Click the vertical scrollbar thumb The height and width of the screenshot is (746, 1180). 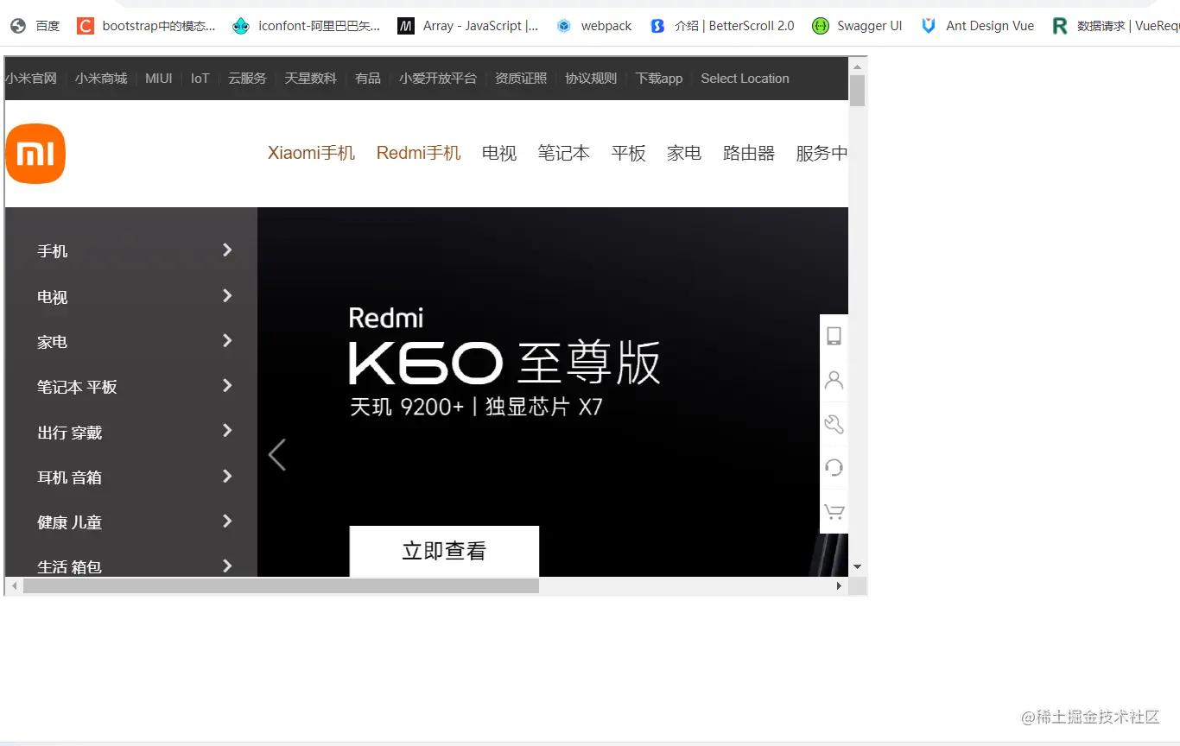857,91
